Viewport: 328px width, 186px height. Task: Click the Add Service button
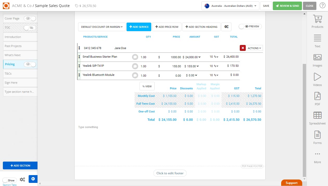(139, 26)
